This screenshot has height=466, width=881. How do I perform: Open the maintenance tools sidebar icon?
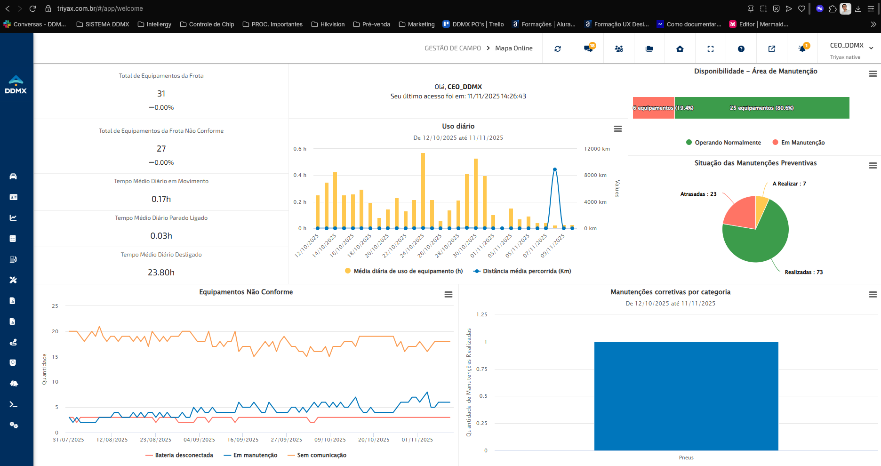[x=13, y=280]
